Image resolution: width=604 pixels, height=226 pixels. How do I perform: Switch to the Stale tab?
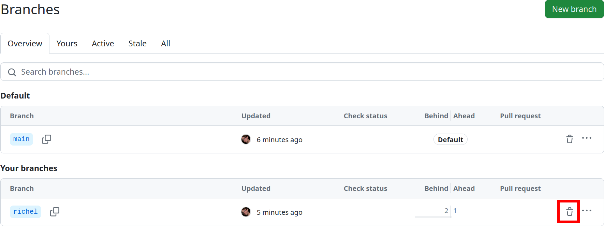137,43
